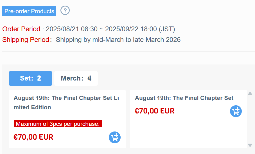Click the Pre-order Products badge
The image size is (255, 154).
click(x=29, y=11)
